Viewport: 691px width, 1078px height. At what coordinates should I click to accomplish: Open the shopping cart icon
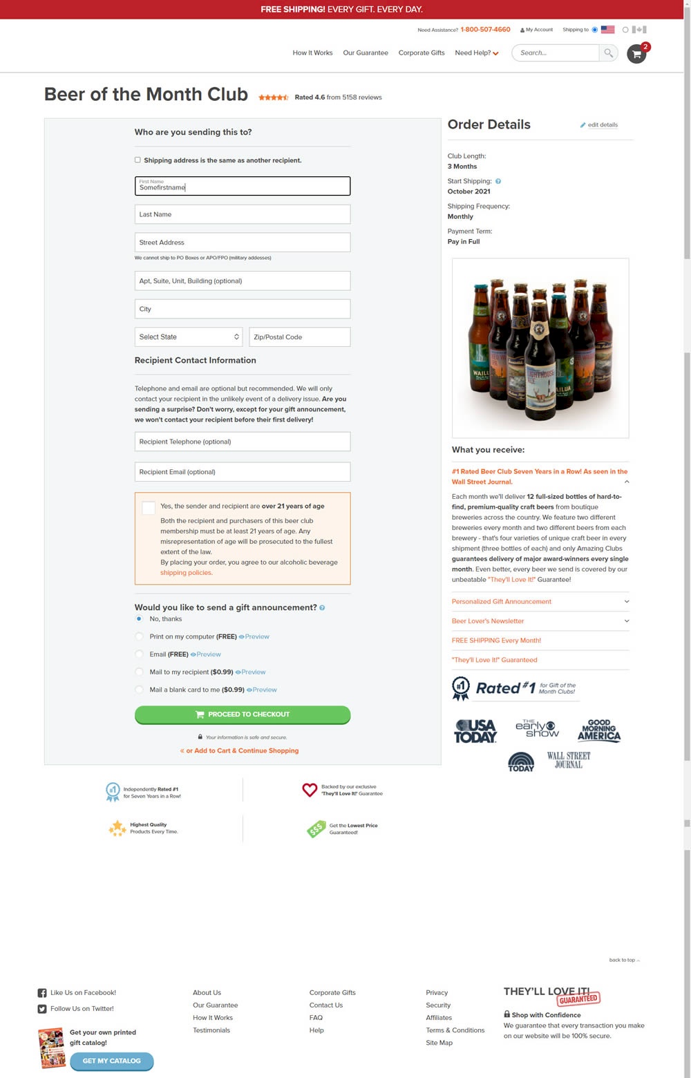(x=636, y=54)
